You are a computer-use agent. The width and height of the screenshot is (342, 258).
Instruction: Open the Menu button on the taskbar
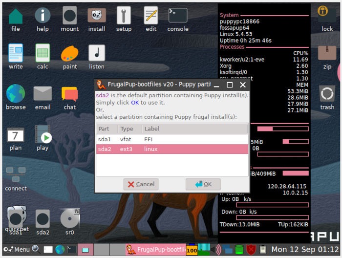(17, 249)
